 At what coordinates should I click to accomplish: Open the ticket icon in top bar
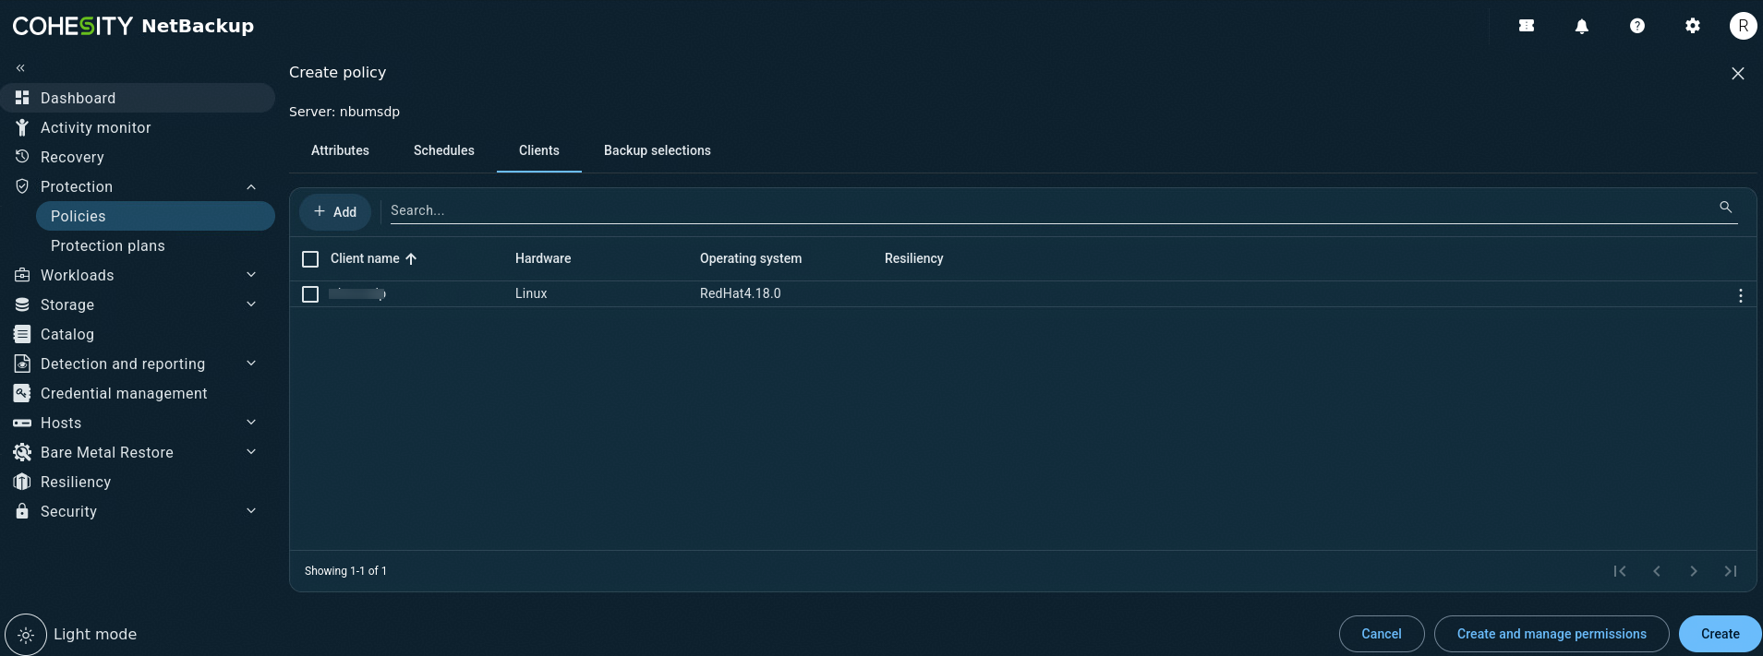click(1527, 26)
